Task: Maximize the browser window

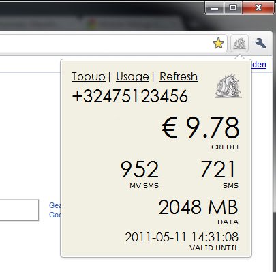Action: 233,8
